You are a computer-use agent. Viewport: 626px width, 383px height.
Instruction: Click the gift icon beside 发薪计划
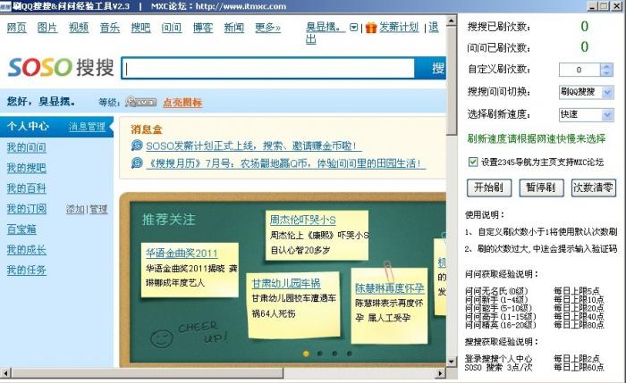[x=371, y=28]
